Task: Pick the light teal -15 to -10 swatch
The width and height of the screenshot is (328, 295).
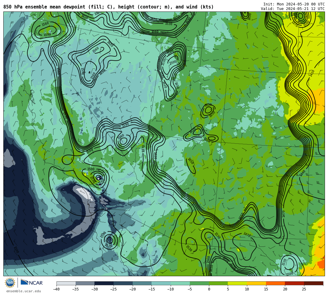Action: pyautogui.click(x=161, y=283)
